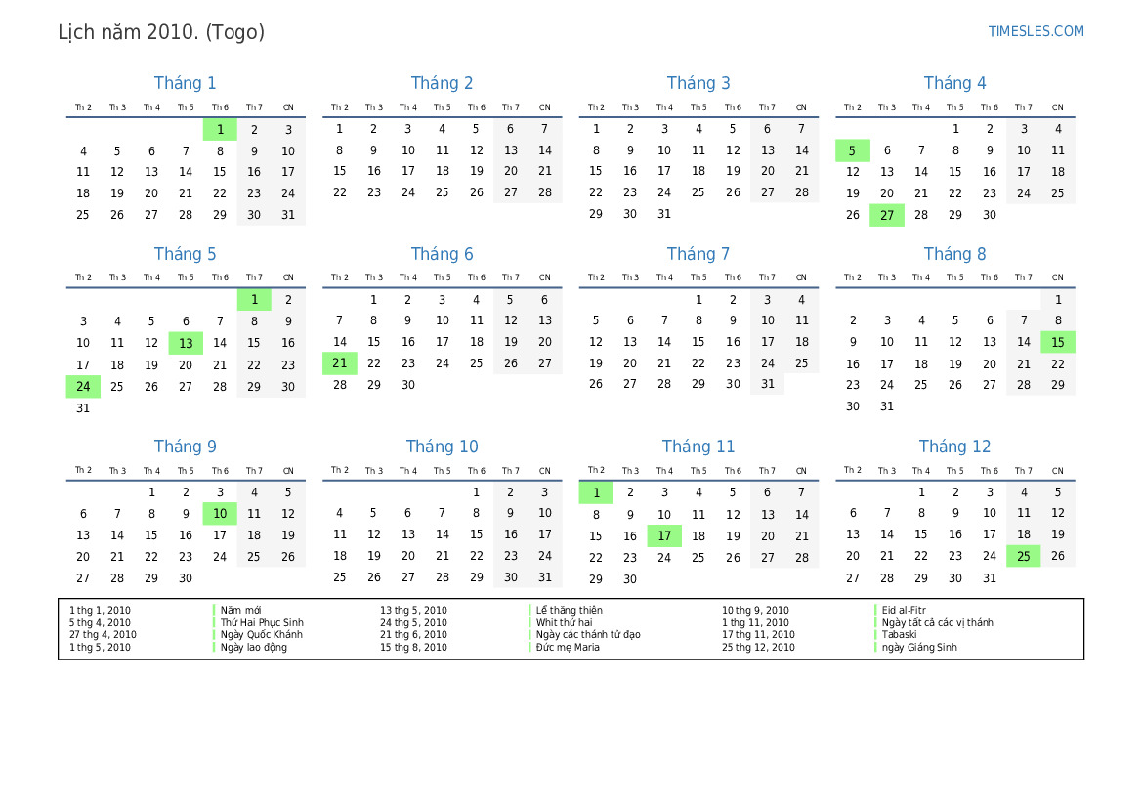Screen dimensions: 1142x808
Task: Select the Tháng 1 heading
Action: coord(185,83)
